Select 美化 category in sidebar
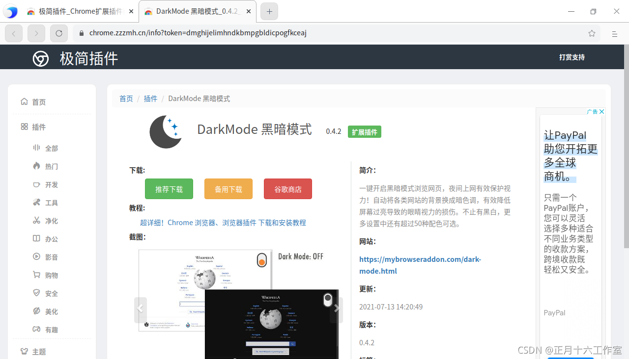The width and height of the screenshot is (629, 359). 52,311
